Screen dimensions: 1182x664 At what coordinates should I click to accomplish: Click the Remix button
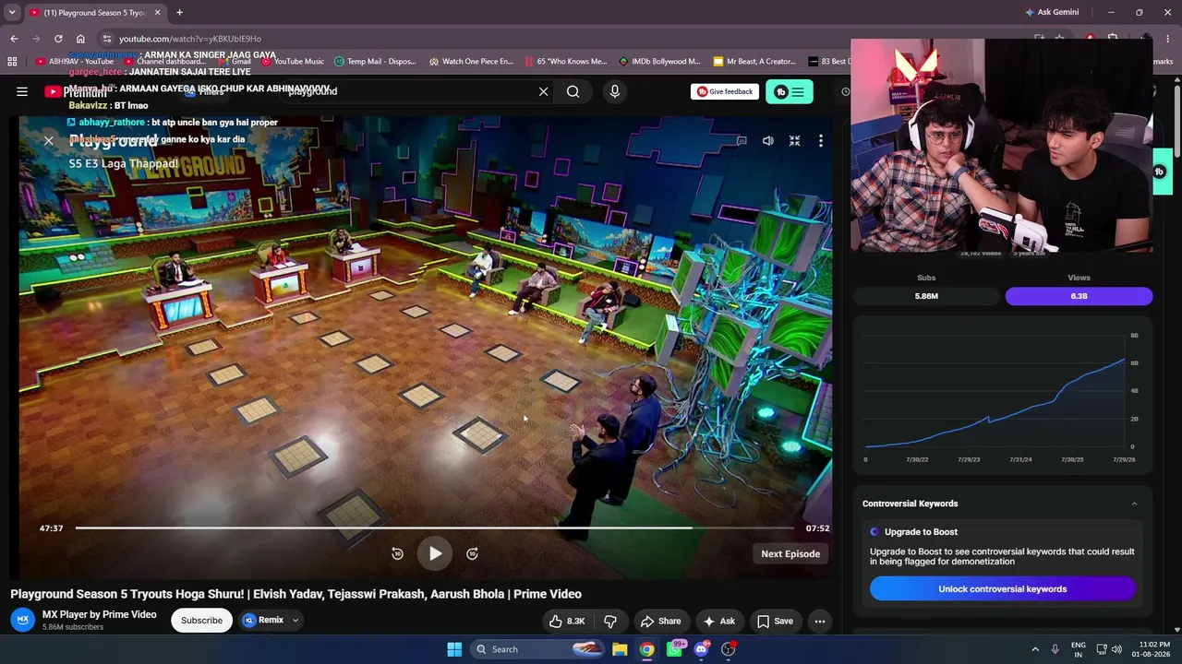click(x=263, y=620)
